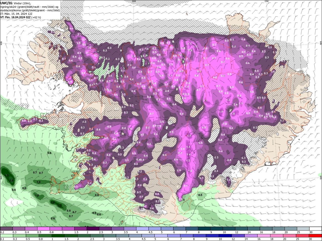Click the white swatch after 30 in top row

coord(315,229)
